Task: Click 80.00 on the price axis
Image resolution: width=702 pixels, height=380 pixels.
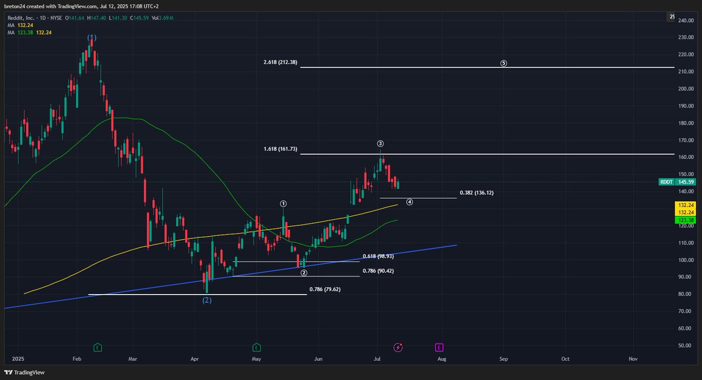Action: (x=685, y=294)
